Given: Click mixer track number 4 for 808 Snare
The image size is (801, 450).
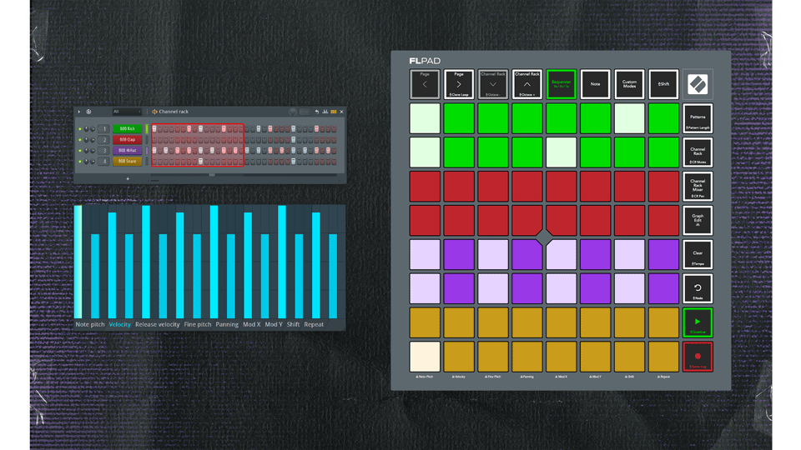Looking at the screenshot, I should pos(104,161).
